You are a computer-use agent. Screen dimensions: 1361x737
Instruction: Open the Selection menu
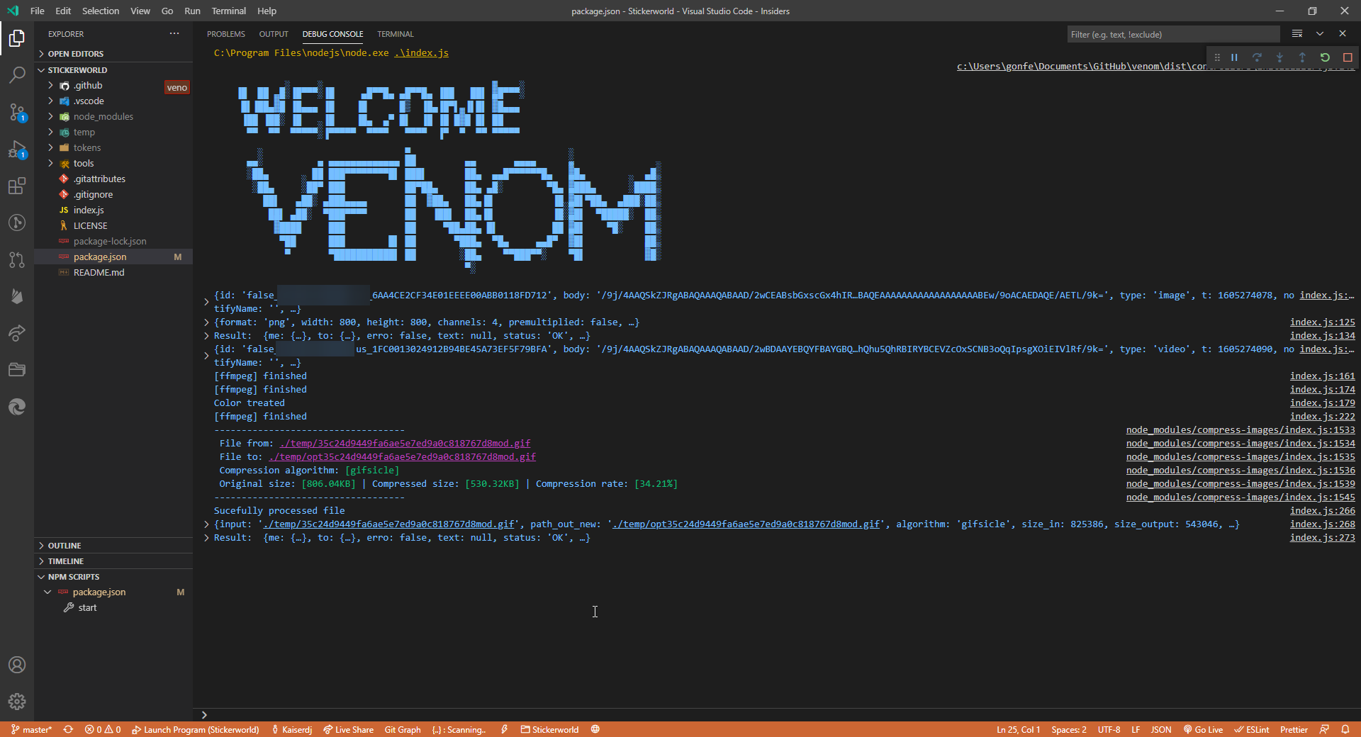coord(101,11)
